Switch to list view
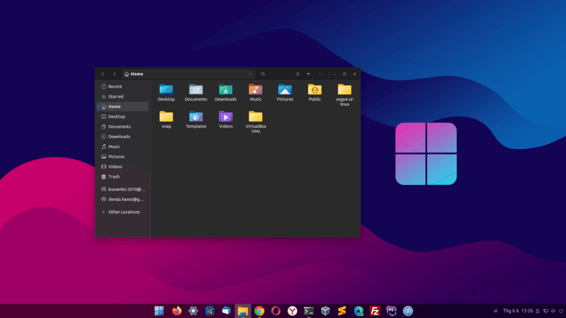Screen dimensions: 566x318 click(x=297, y=73)
